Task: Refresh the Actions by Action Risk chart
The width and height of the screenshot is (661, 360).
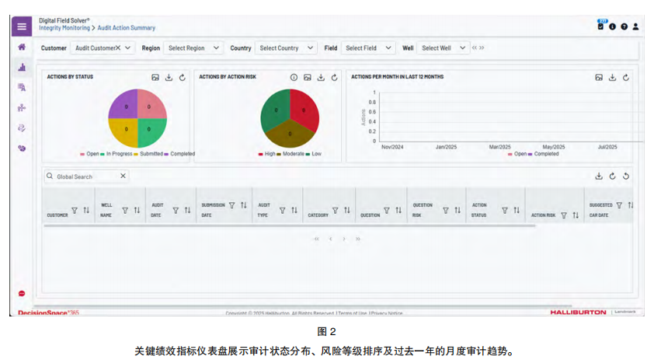Action: pyautogui.click(x=335, y=78)
